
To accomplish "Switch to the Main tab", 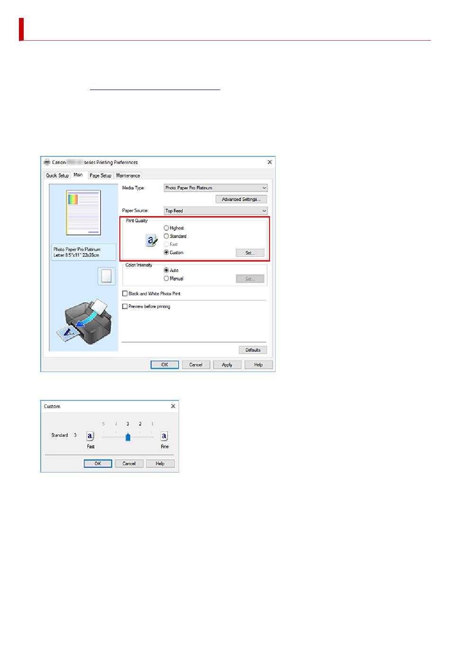I will [x=78, y=175].
